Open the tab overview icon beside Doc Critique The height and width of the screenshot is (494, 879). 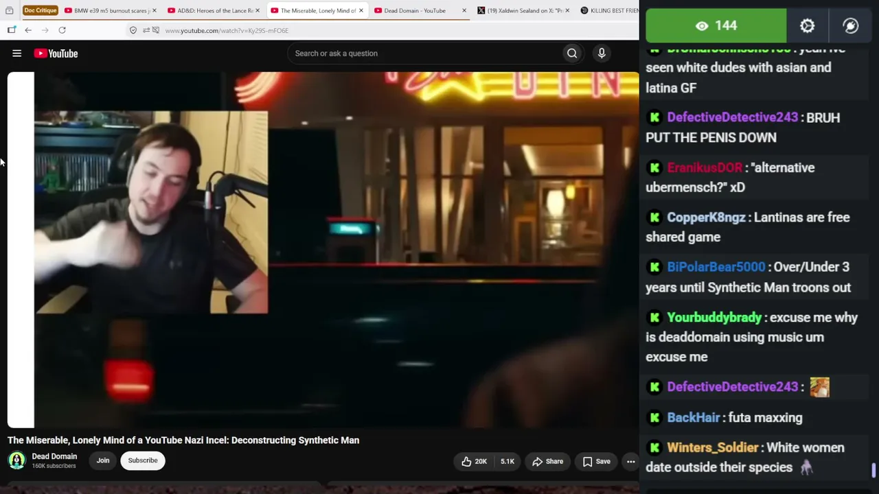10,10
